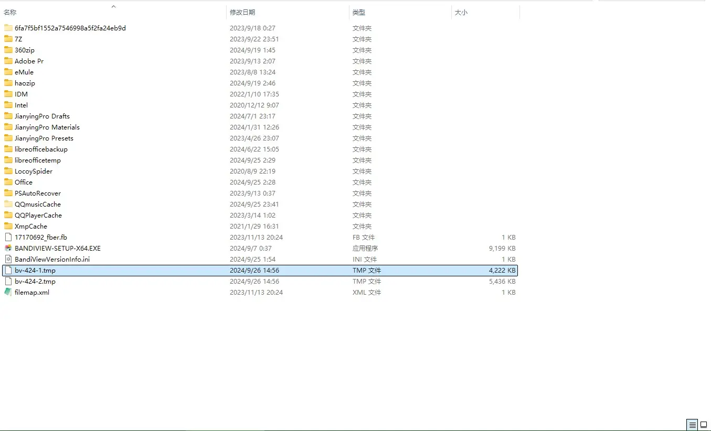
Task: Click the INI 文件 type cell
Action: (365, 260)
